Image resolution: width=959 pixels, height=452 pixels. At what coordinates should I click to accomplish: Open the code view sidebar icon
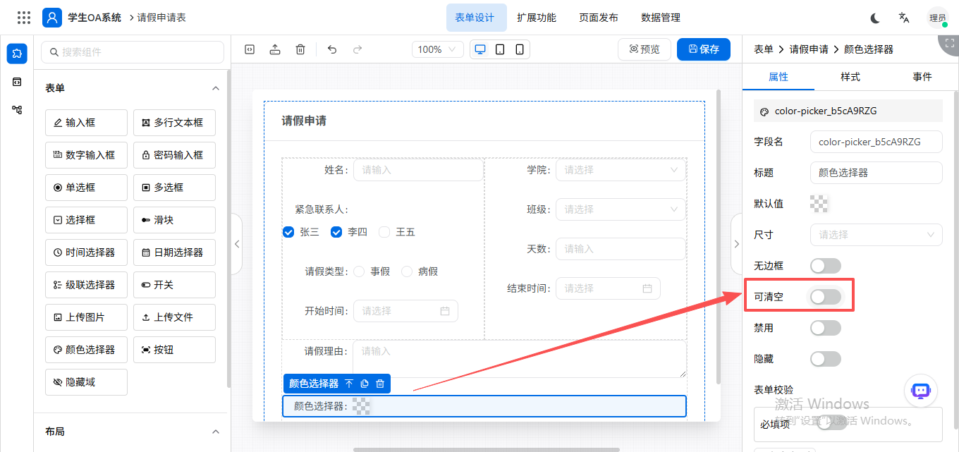click(x=17, y=82)
